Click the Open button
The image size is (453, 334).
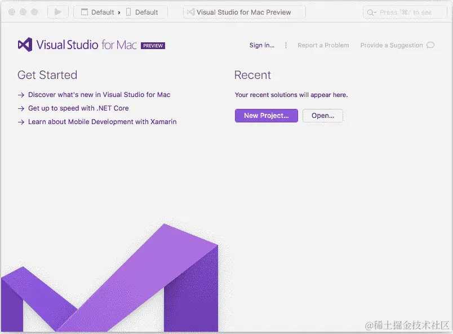click(323, 116)
